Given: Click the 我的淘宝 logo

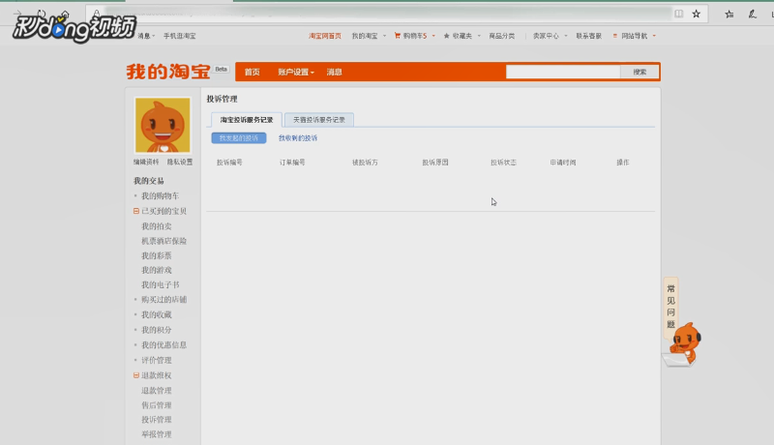Looking at the screenshot, I should click(x=168, y=72).
